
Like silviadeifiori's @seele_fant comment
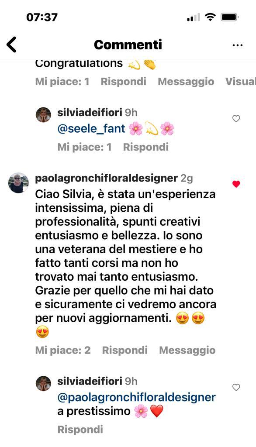236,119
